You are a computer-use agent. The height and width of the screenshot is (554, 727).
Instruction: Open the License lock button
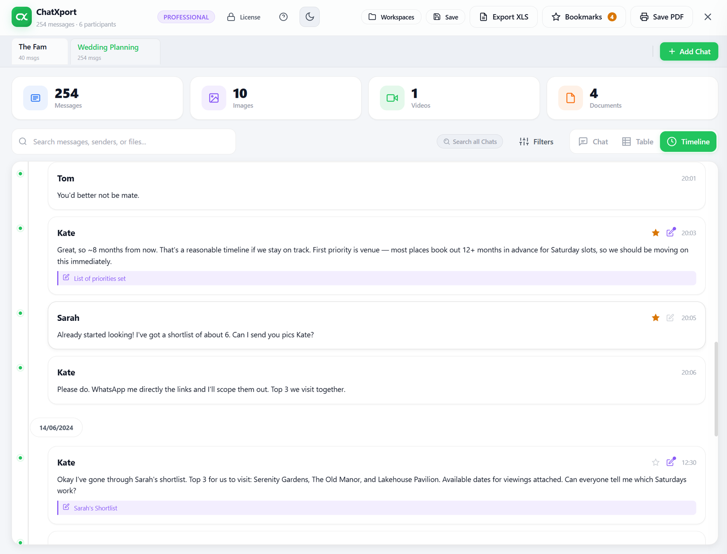click(x=243, y=17)
